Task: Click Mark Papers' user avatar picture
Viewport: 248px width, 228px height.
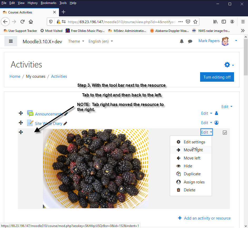Action: click(x=226, y=41)
